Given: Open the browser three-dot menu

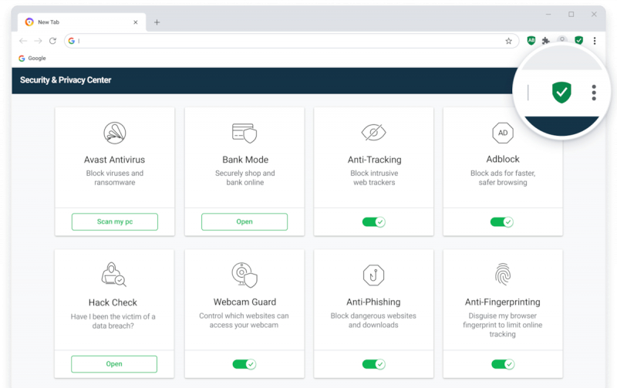Looking at the screenshot, I should click(595, 41).
